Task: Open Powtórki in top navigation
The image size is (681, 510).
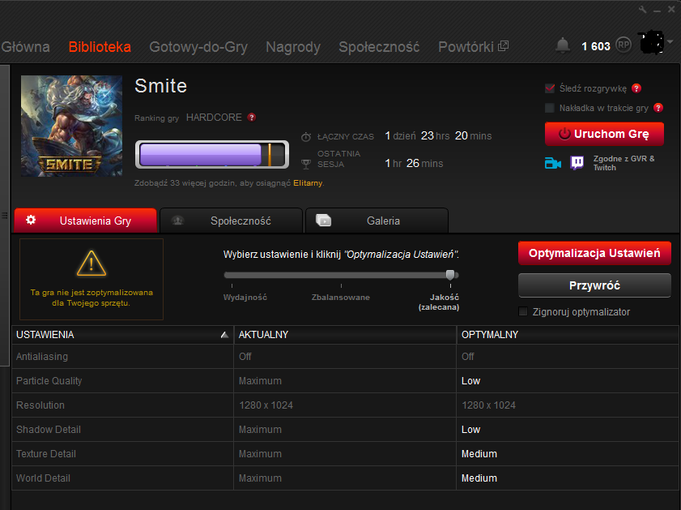Action: tap(466, 46)
